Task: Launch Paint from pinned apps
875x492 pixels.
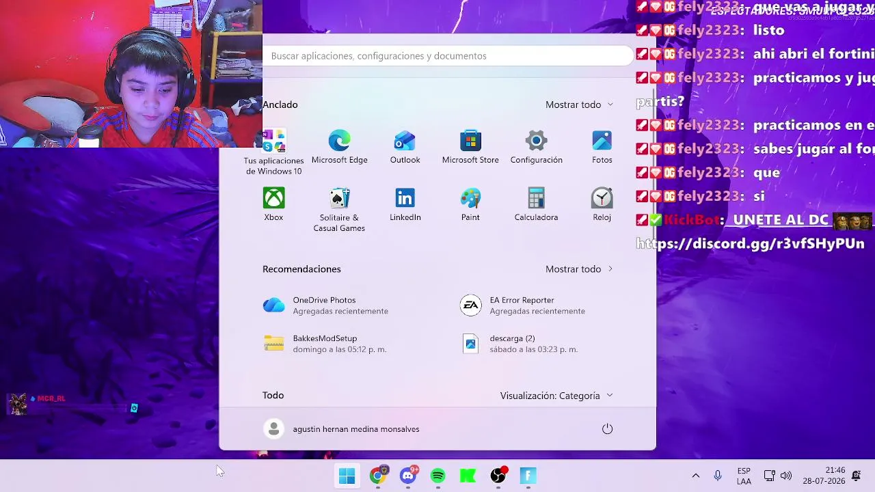Action: (470, 205)
